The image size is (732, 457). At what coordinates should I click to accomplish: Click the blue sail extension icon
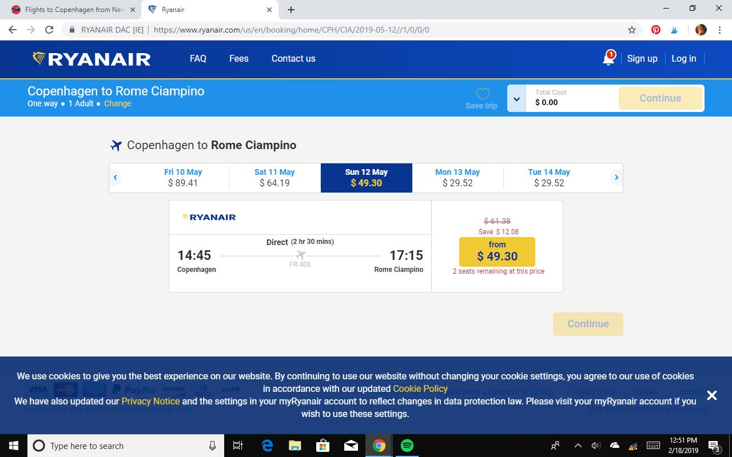675,30
